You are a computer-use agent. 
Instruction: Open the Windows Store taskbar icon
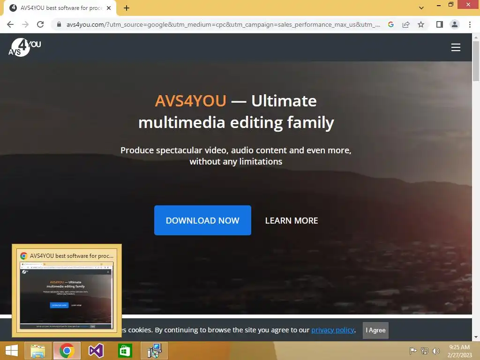125,351
